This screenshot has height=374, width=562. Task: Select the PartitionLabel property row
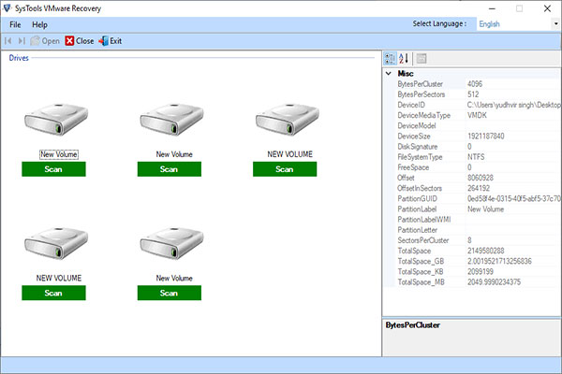click(478, 209)
